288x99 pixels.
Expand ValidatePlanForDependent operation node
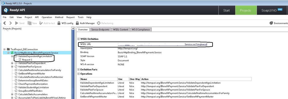(12, 63)
